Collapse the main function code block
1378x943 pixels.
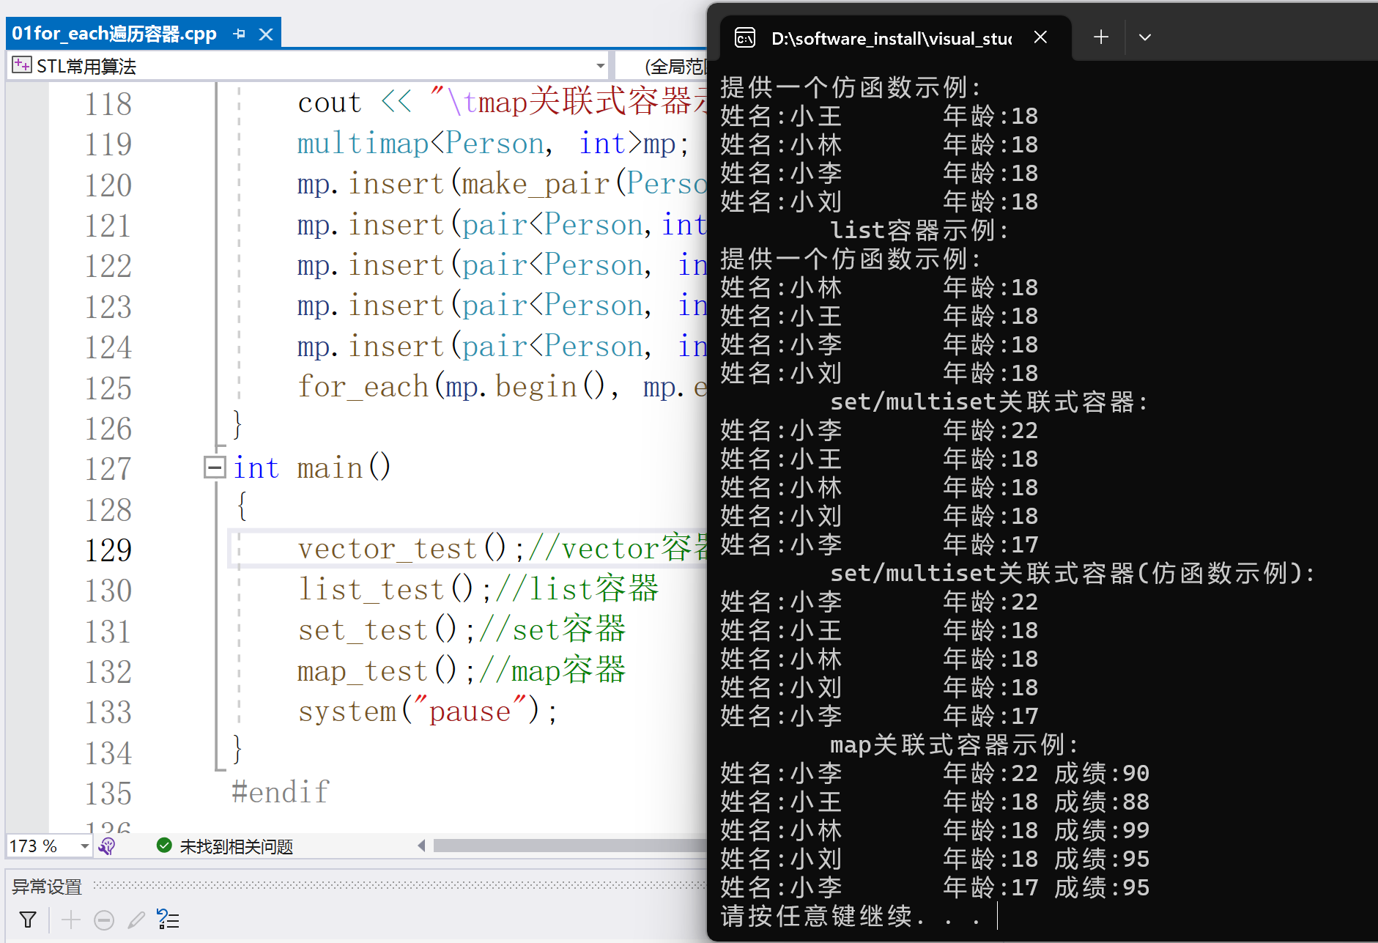tap(214, 467)
